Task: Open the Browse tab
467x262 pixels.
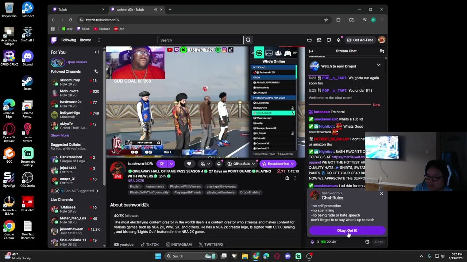Action: coord(85,40)
